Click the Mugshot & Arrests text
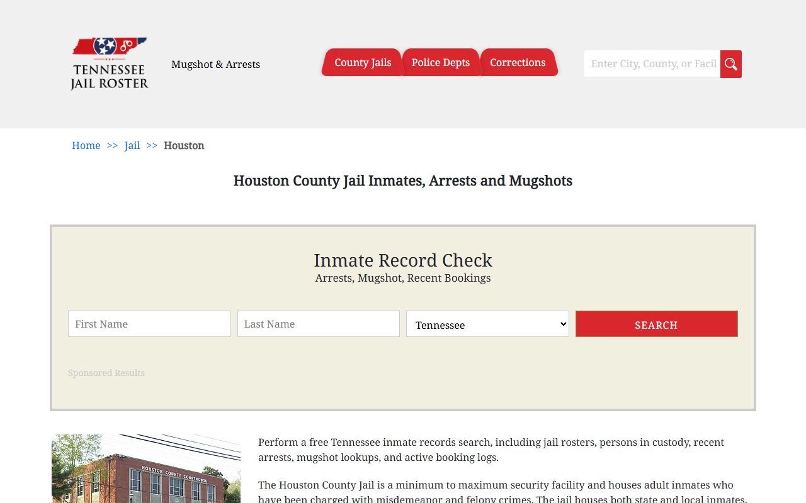806x503 pixels. pyautogui.click(x=216, y=64)
